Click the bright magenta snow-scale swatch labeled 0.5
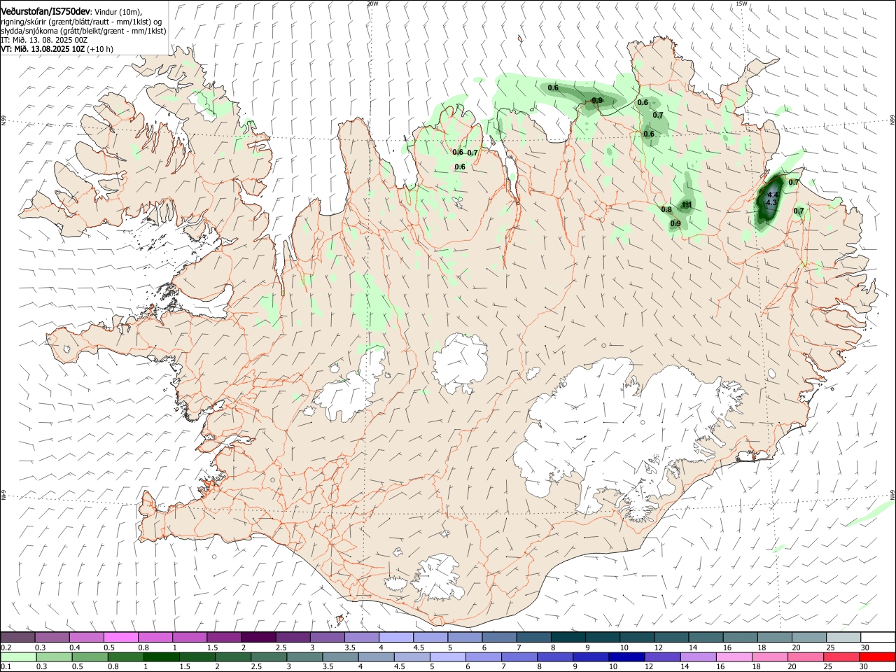This screenshot has width=896, height=672. (120, 637)
